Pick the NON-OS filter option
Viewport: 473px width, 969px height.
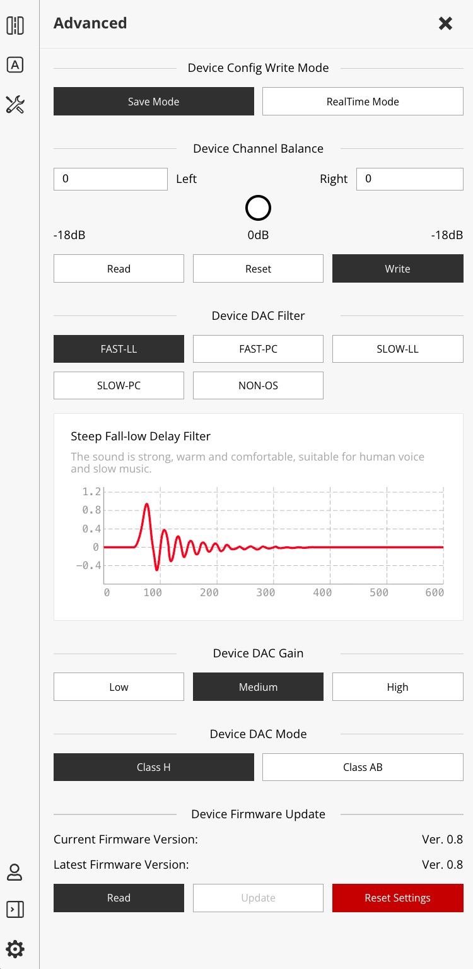258,385
